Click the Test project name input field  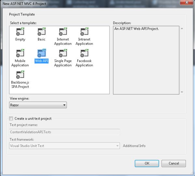pos(64,132)
